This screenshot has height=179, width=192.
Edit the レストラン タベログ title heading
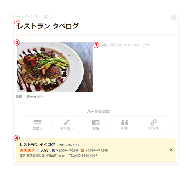click(48, 26)
